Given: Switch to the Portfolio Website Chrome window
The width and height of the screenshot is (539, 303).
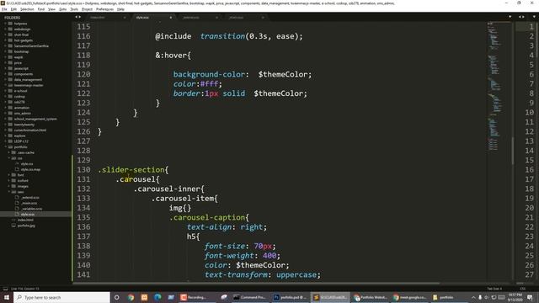Looking at the screenshot, I should tap(371, 297).
